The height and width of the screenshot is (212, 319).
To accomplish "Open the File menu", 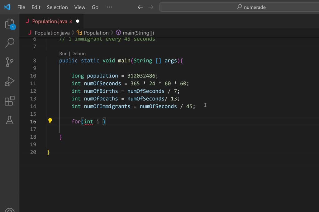I will (x=21, y=7).
